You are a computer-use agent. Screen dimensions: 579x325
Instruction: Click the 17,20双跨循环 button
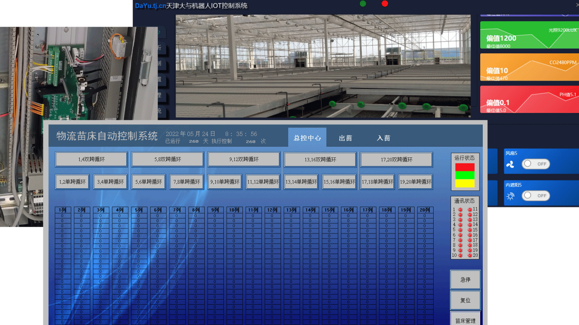(x=396, y=160)
